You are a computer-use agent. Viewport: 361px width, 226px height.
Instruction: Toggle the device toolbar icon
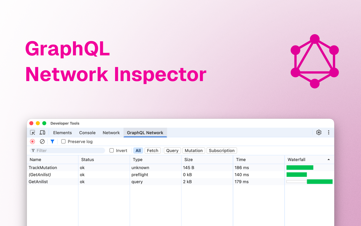[42, 132]
